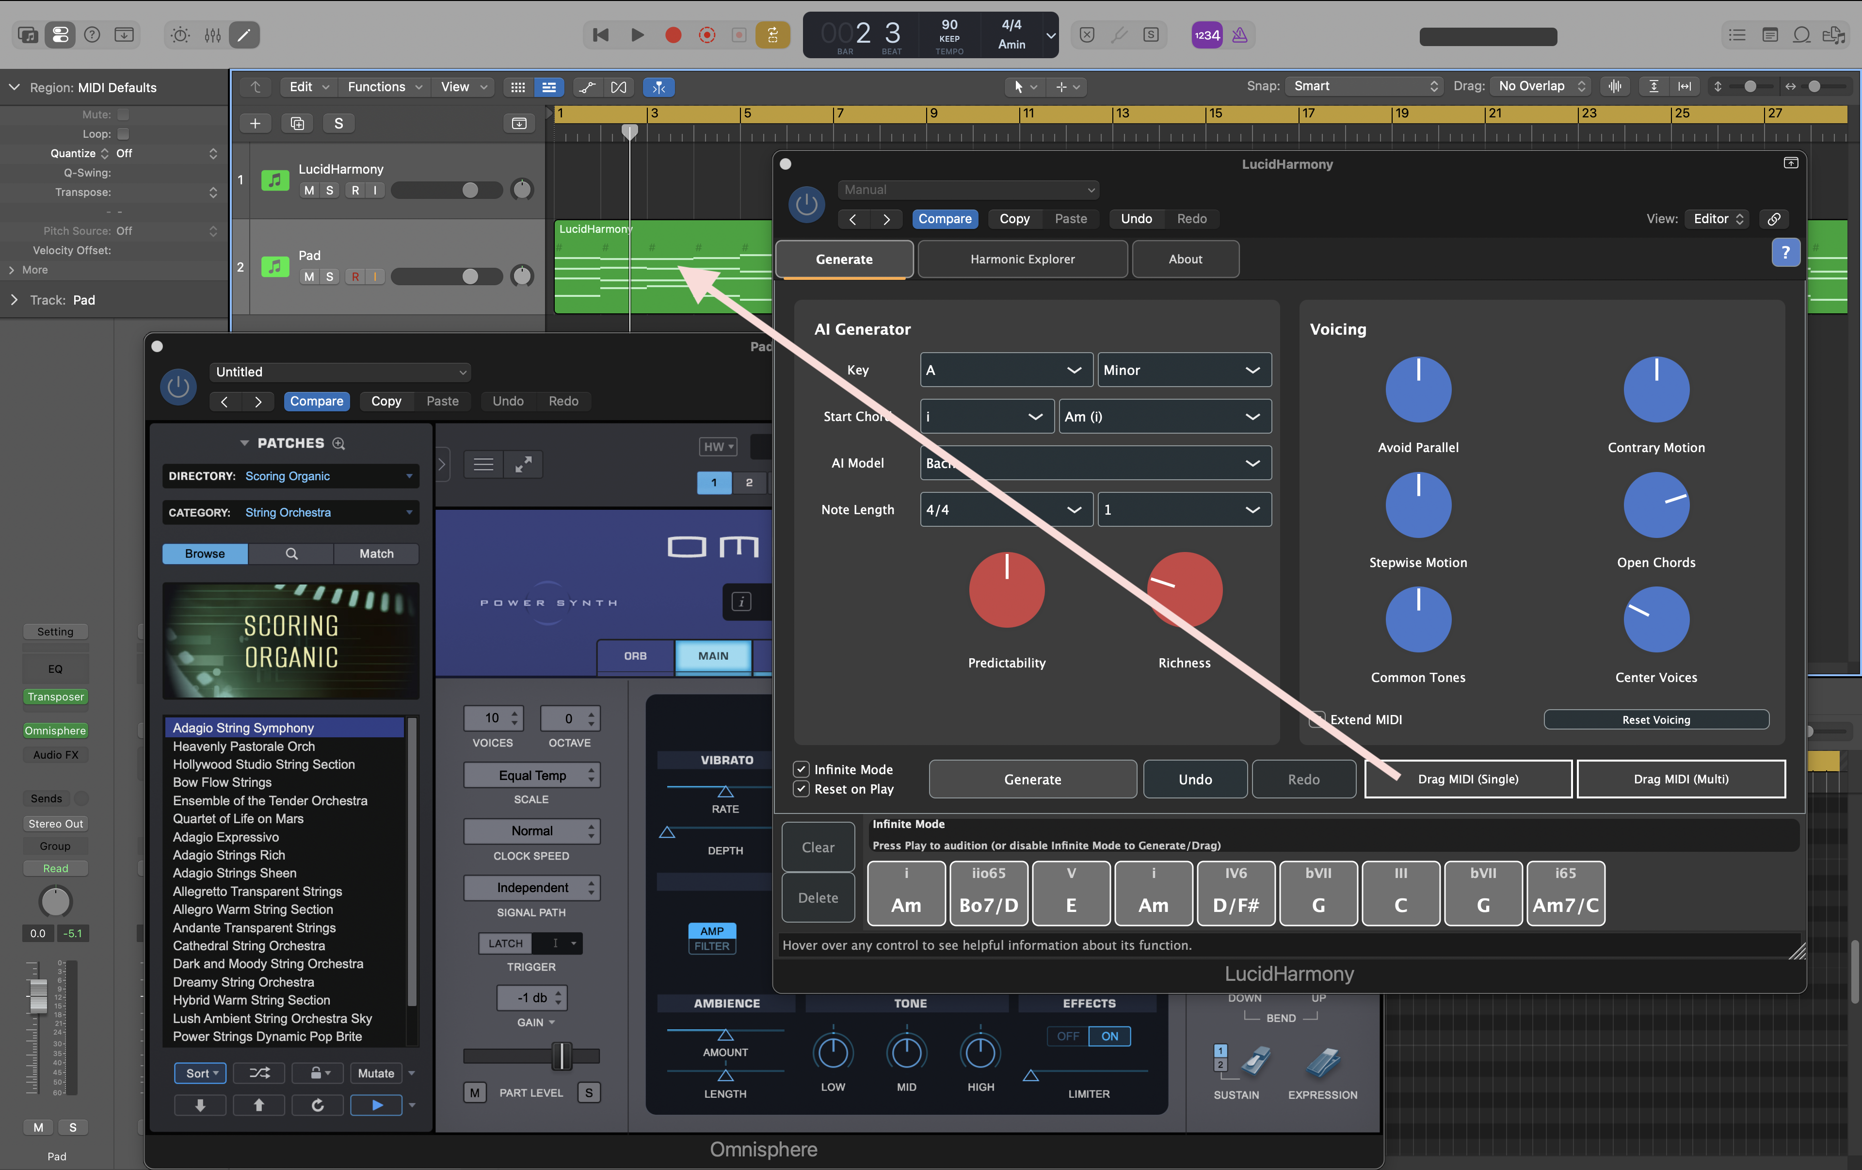The image size is (1862, 1170).
Task: Click the red Record button
Action: tap(673, 35)
